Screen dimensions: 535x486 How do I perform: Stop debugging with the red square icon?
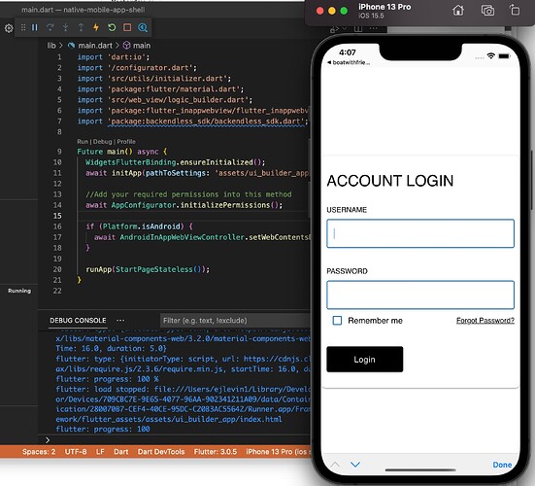[x=127, y=27]
